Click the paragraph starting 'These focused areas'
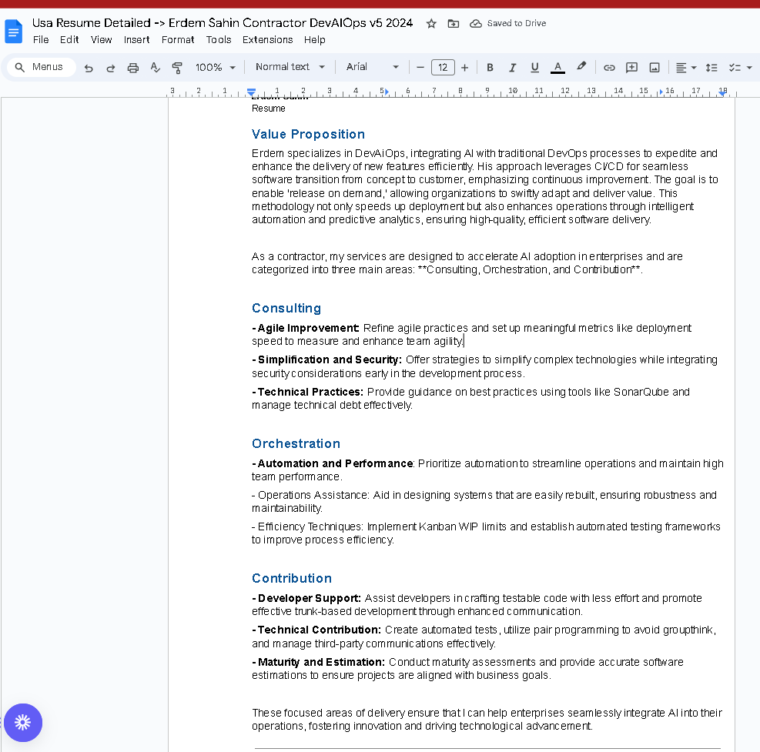The width and height of the screenshot is (760, 752). [487, 719]
